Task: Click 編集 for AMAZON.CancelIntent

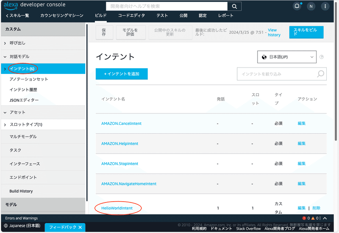Action: (301, 124)
